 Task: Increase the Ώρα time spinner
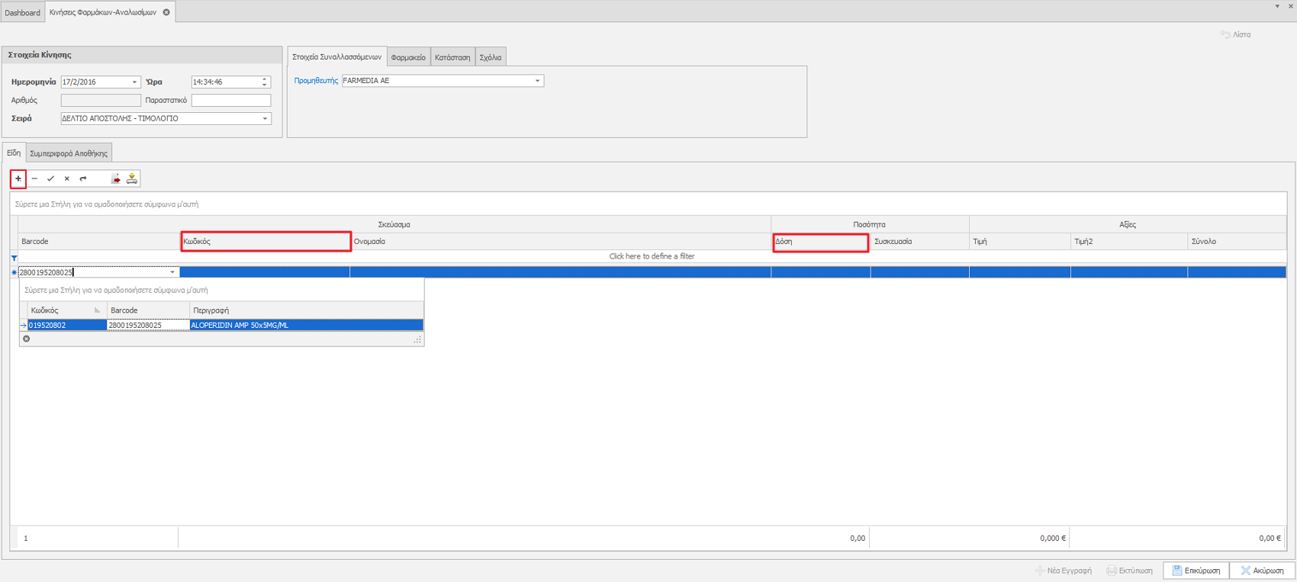click(265, 79)
